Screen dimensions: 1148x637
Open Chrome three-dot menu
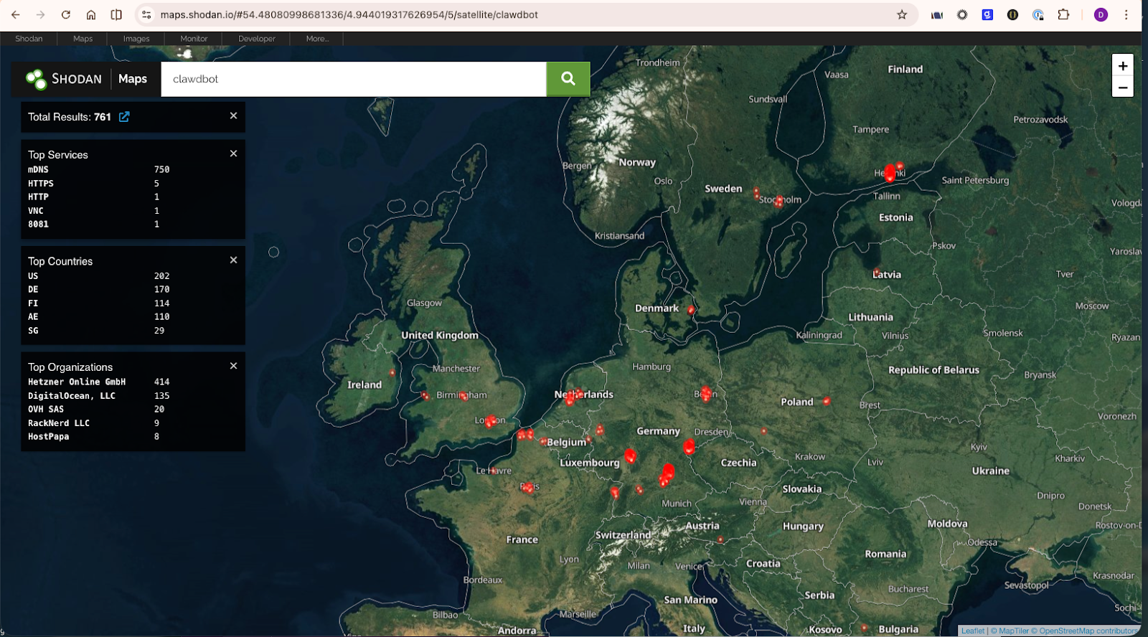[x=1126, y=14]
